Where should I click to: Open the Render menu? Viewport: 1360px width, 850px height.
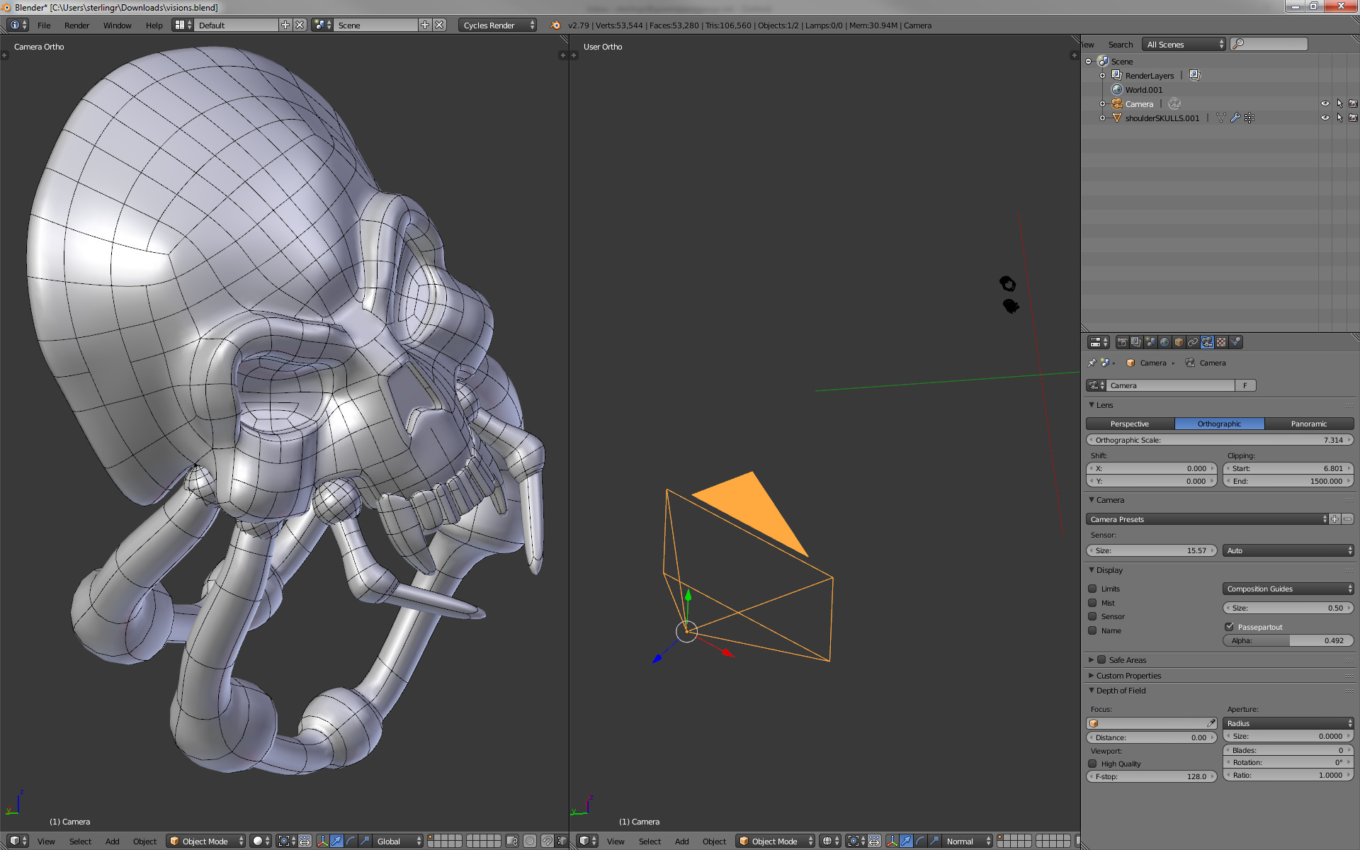click(76, 25)
